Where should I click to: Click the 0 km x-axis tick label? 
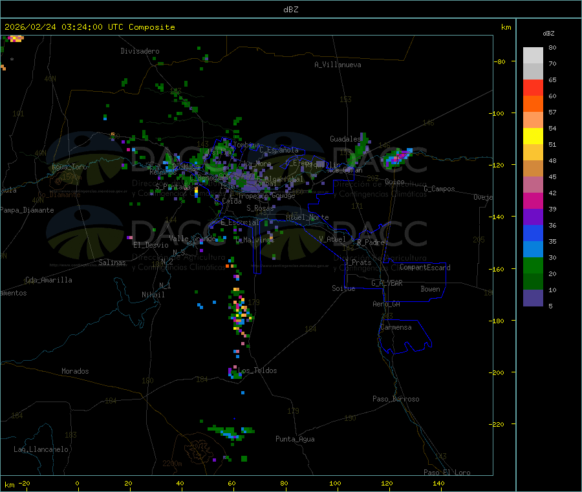point(77,483)
